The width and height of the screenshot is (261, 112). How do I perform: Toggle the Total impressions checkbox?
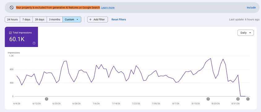pyautogui.click(x=11, y=33)
